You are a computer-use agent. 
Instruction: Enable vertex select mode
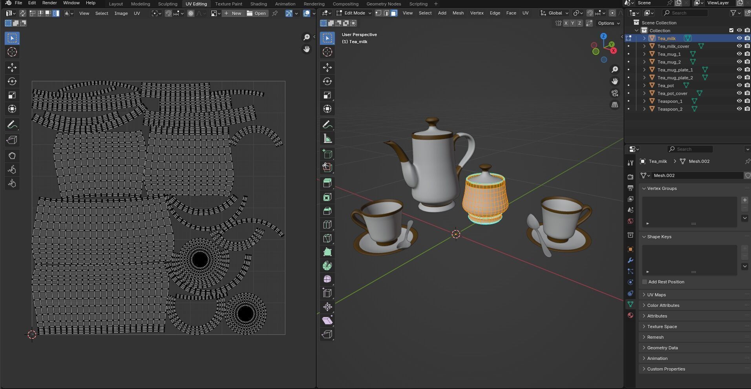[x=378, y=13]
